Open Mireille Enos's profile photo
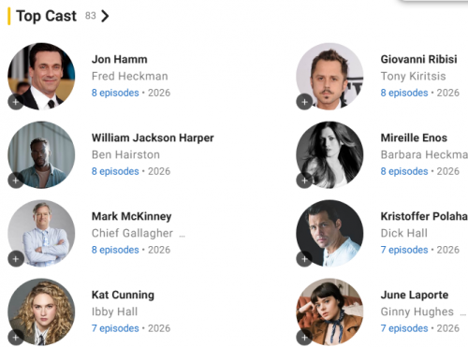 click(x=329, y=155)
